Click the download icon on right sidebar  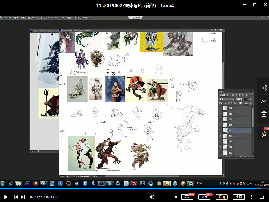tap(264, 101)
